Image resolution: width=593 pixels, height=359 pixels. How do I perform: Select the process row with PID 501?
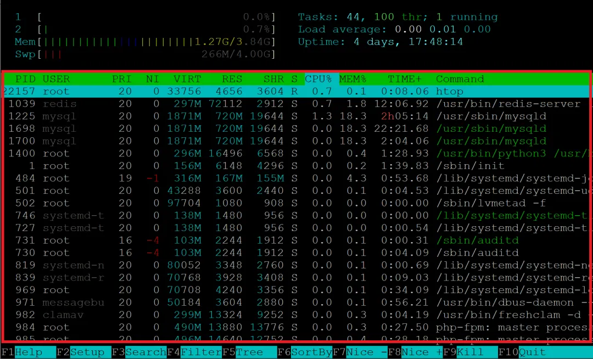click(x=296, y=191)
